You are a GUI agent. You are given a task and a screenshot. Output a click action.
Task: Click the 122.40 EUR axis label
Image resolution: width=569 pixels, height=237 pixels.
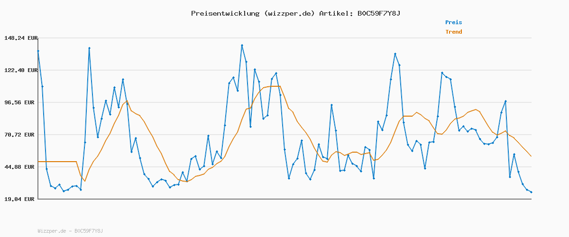coord(20,70)
